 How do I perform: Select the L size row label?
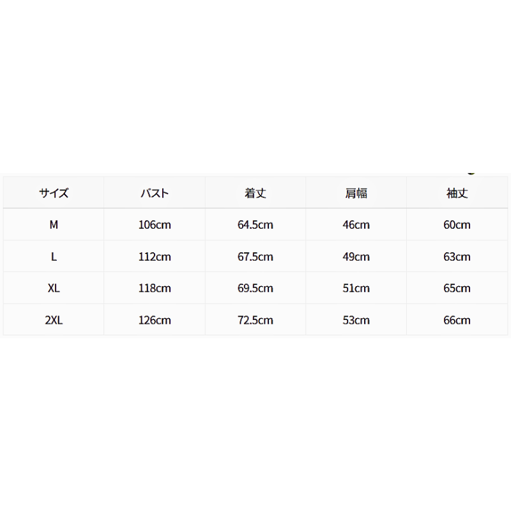click(54, 257)
